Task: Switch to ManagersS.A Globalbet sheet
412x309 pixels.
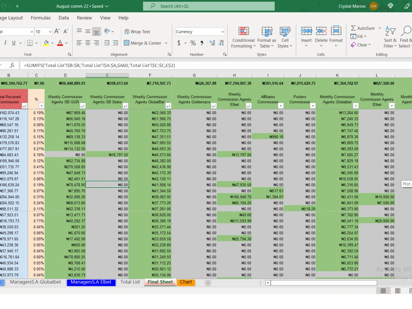Action: coord(35,282)
